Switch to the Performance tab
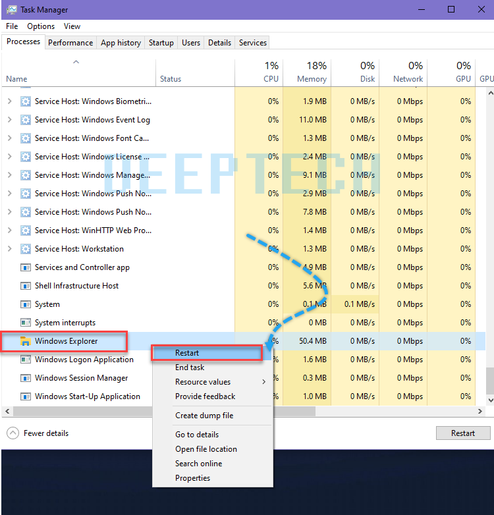The image size is (494, 515). coord(70,43)
